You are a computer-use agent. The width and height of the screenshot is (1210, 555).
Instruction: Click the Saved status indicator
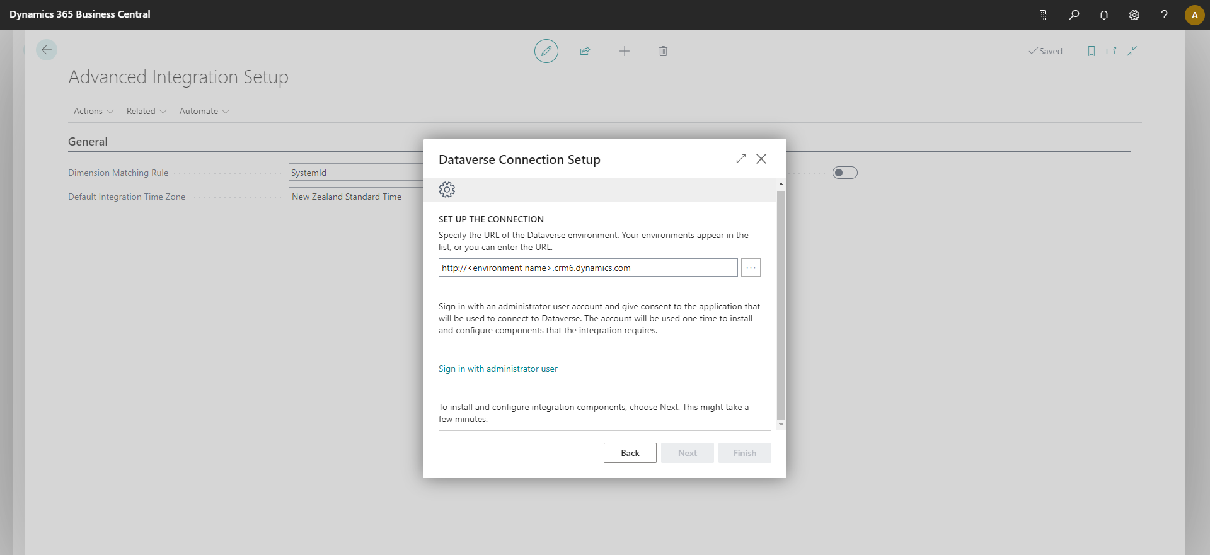point(1046,51)
